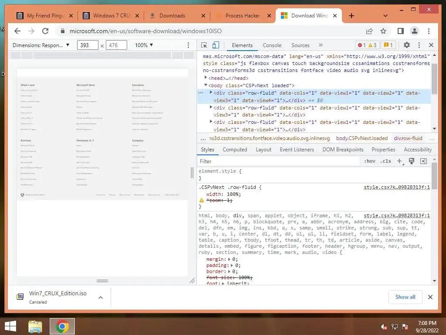Open Chrome three-dot main menu

tap(429, 31)
